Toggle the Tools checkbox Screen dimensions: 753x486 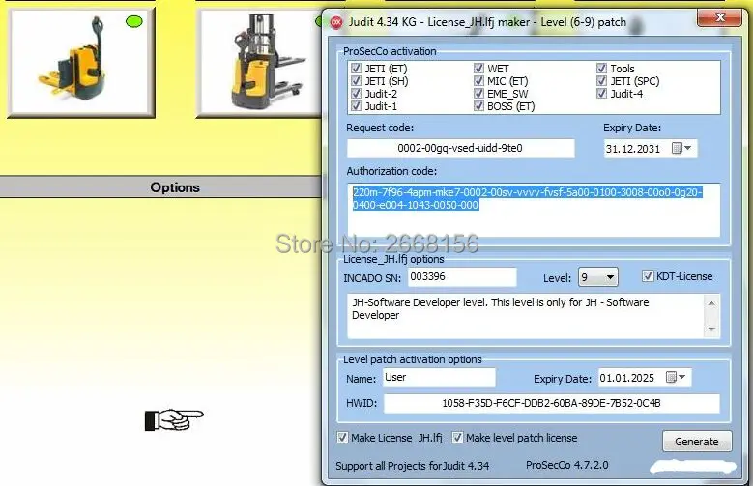click(601, 69)
